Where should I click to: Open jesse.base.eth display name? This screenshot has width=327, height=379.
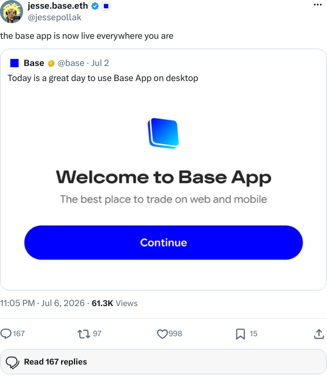(58, 6)
